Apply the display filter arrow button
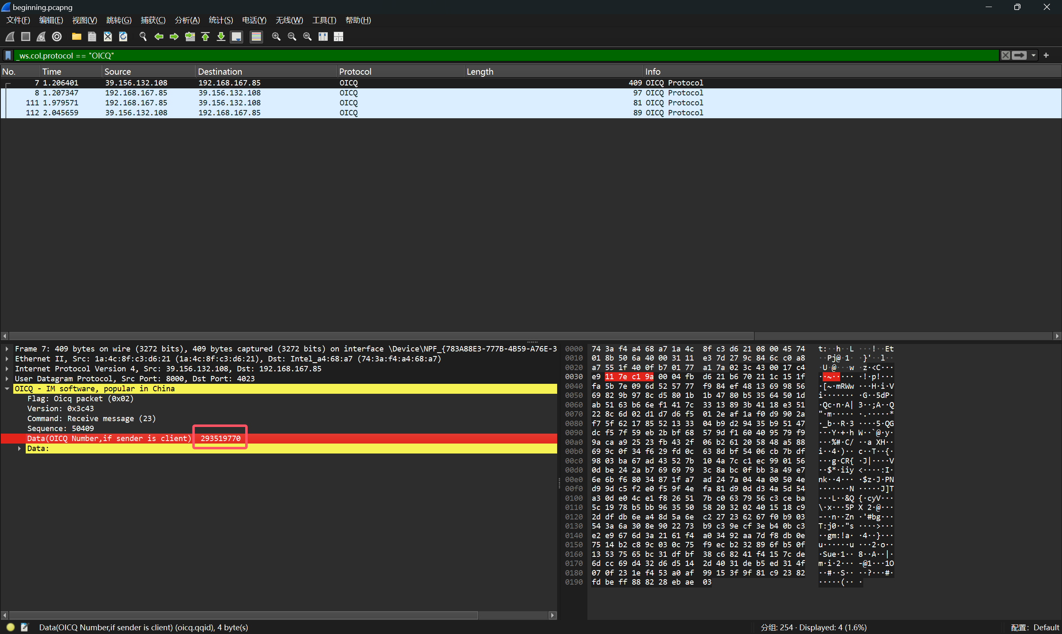1062x634 pixels. click(1019, 56)
